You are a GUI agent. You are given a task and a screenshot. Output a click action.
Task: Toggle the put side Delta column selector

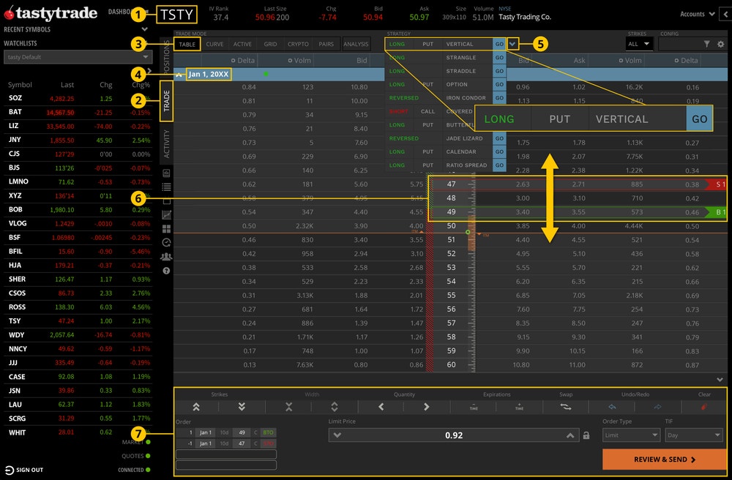pyautogui.click(x=676, y=60)
